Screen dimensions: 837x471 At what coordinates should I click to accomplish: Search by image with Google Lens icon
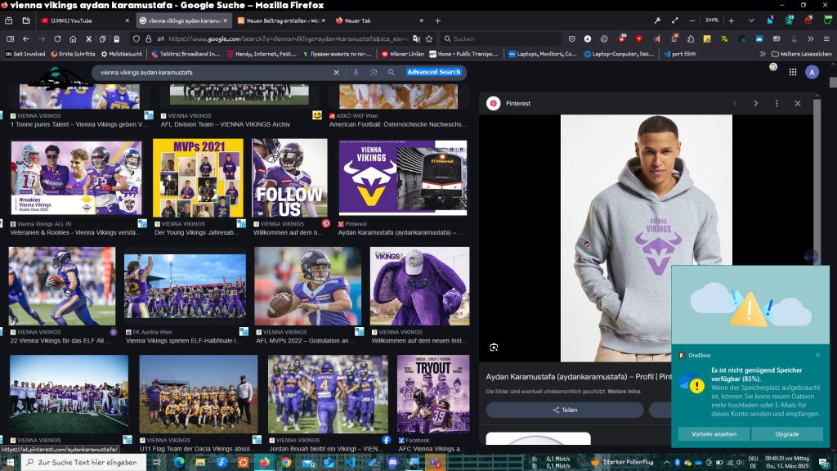click(374, 72)
